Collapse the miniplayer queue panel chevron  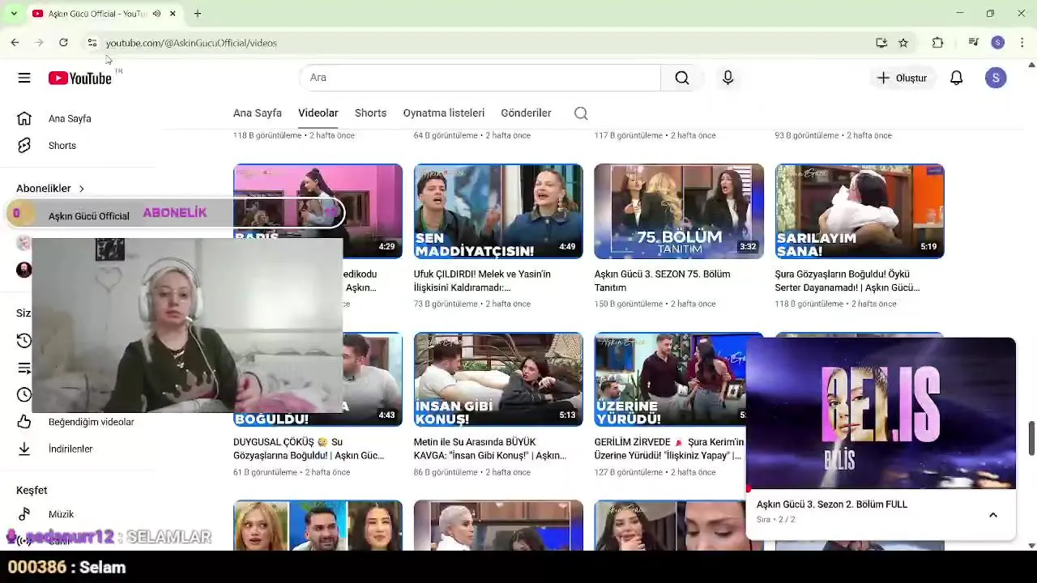[x=993, y=515]
